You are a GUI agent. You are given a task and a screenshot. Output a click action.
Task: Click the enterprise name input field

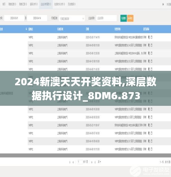[x=106, y=18]
